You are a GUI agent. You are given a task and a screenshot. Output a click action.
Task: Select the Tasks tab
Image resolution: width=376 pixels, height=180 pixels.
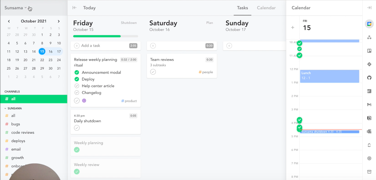tap(243, 8)
